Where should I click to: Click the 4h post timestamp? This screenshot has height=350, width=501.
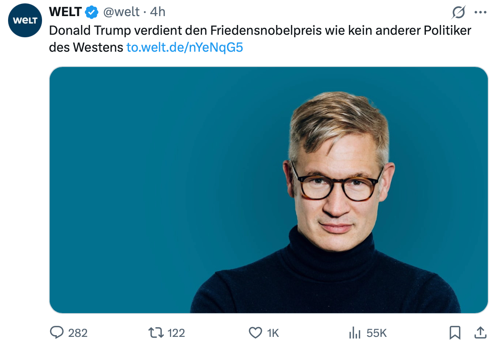158,12
